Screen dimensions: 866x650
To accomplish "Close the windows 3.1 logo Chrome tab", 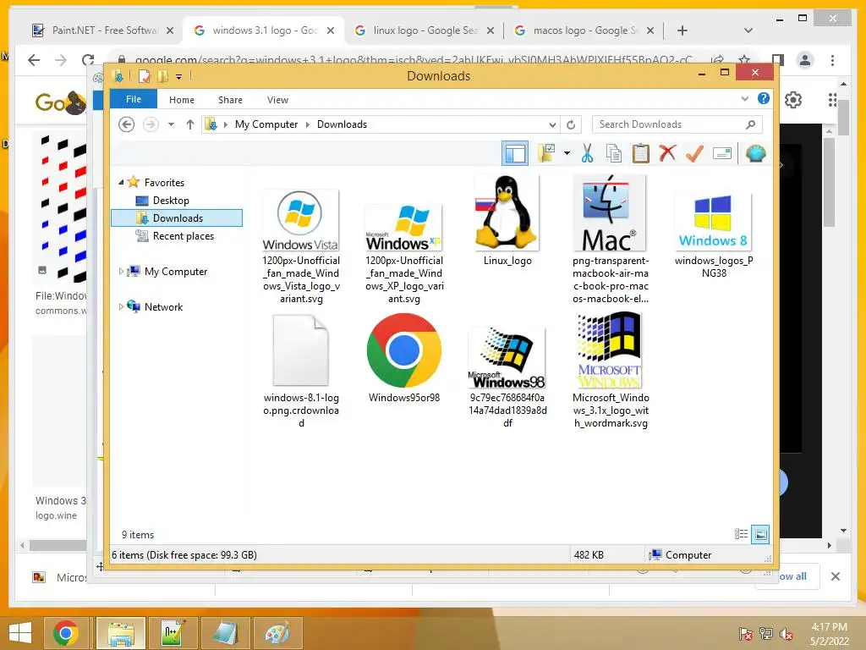I will [331, 30].
